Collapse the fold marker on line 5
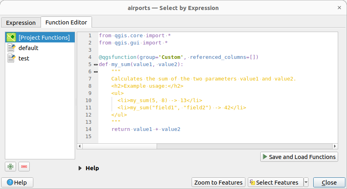The image size is (347, 189). coord(96,64)
